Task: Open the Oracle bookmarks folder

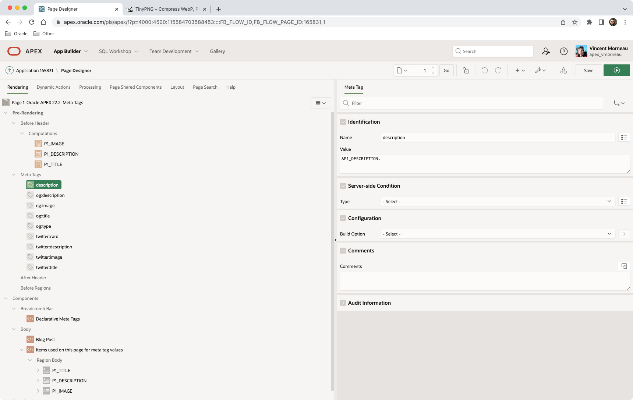Action: pos(17,33)
